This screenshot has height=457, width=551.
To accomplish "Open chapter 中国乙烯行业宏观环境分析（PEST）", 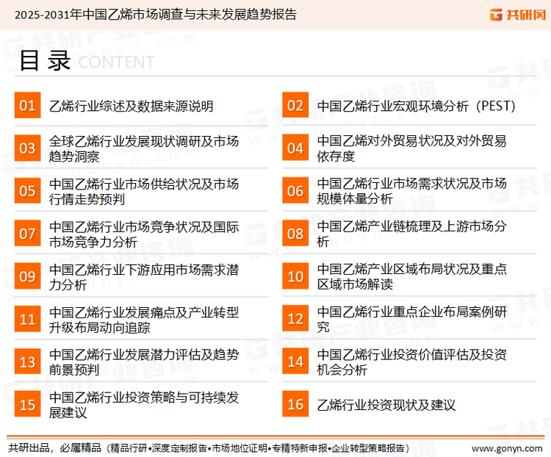I will (x=417, y=106).
